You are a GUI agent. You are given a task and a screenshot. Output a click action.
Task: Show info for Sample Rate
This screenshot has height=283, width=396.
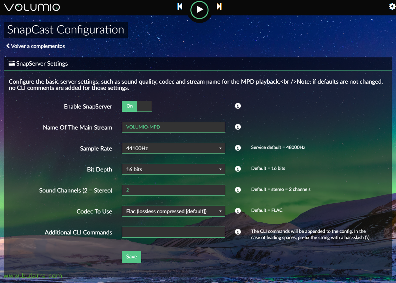(238, 148)
